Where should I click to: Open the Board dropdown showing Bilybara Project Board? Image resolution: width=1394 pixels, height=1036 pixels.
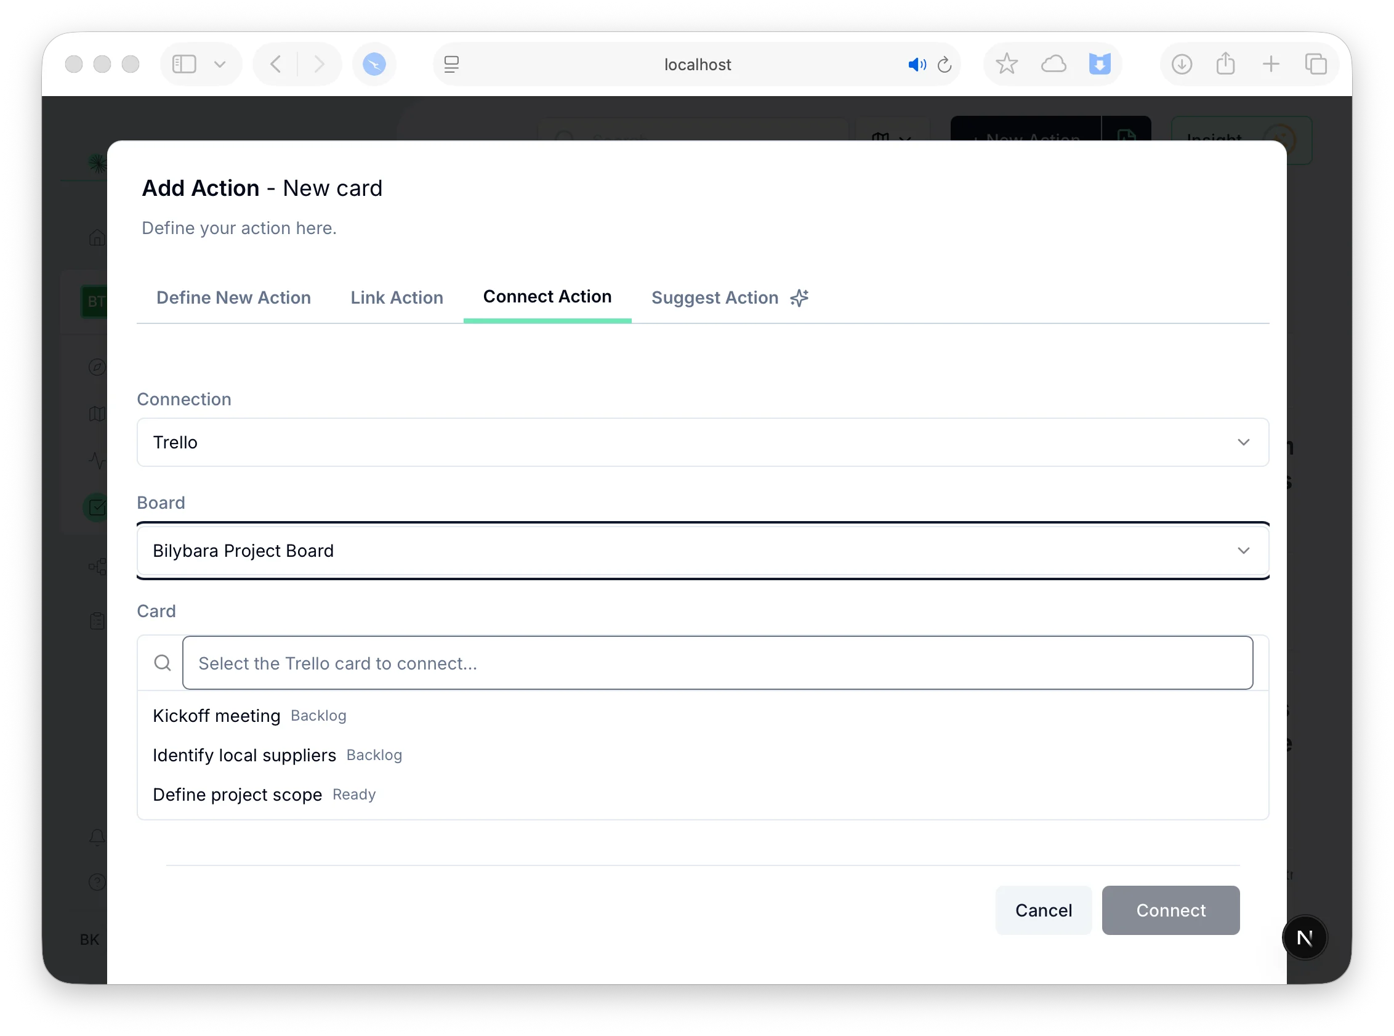tap(703, 551)
